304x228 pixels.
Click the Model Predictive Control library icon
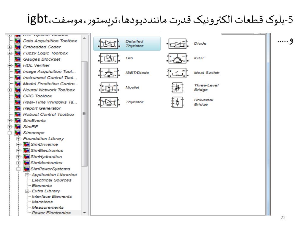tap(18, 84)
